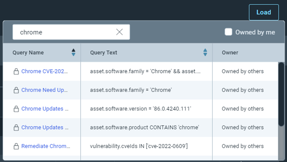
Task: Click the Query Name column header
Action: click(x=42, y=53)
